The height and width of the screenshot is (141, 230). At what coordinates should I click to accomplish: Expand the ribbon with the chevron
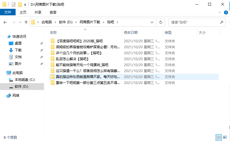220,12
